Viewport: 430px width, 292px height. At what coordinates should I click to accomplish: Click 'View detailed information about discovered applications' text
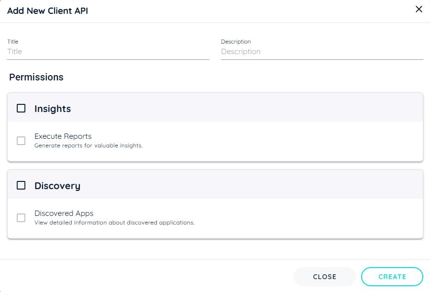click(x=115, y=223)
